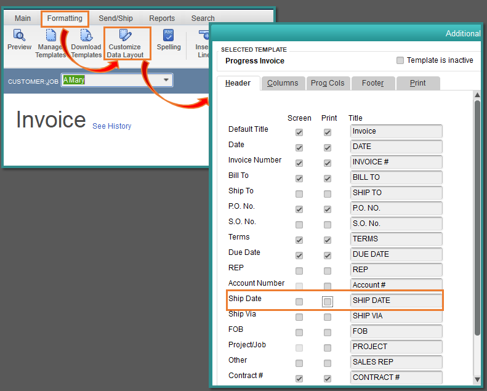
Task: Click the scrollbar down arrow
Action: click(x=477, y=379)
